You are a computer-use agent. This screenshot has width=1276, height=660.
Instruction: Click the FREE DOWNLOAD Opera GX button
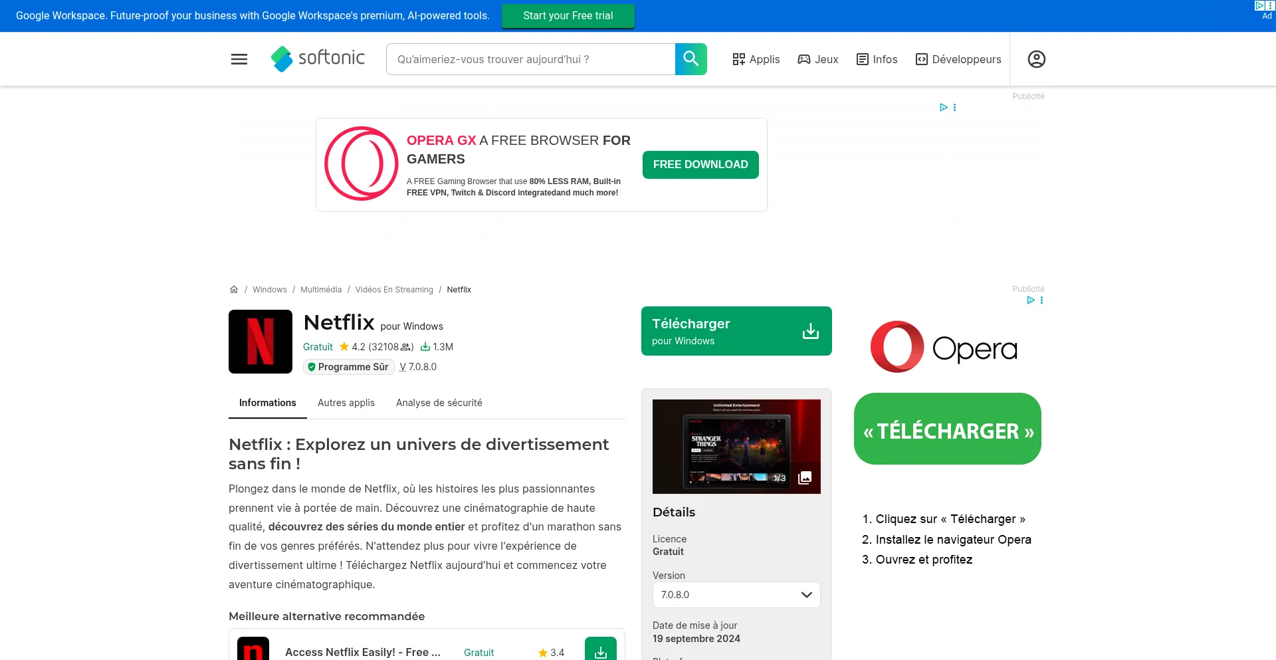point(700,165)
